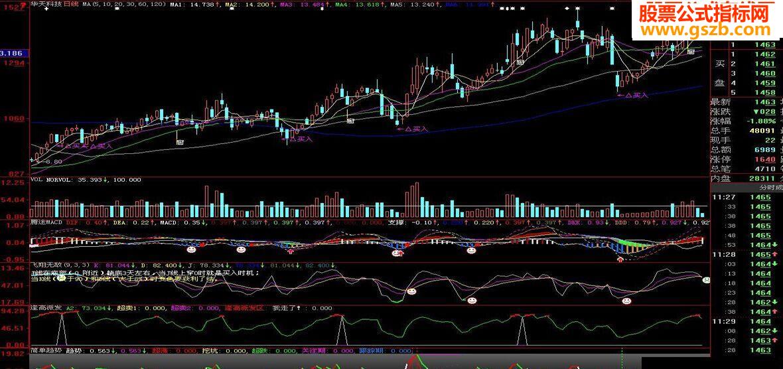This screenshot has width=783, height=369.
Task: Click the 简单趋势 indicator title
Action: 46,350
